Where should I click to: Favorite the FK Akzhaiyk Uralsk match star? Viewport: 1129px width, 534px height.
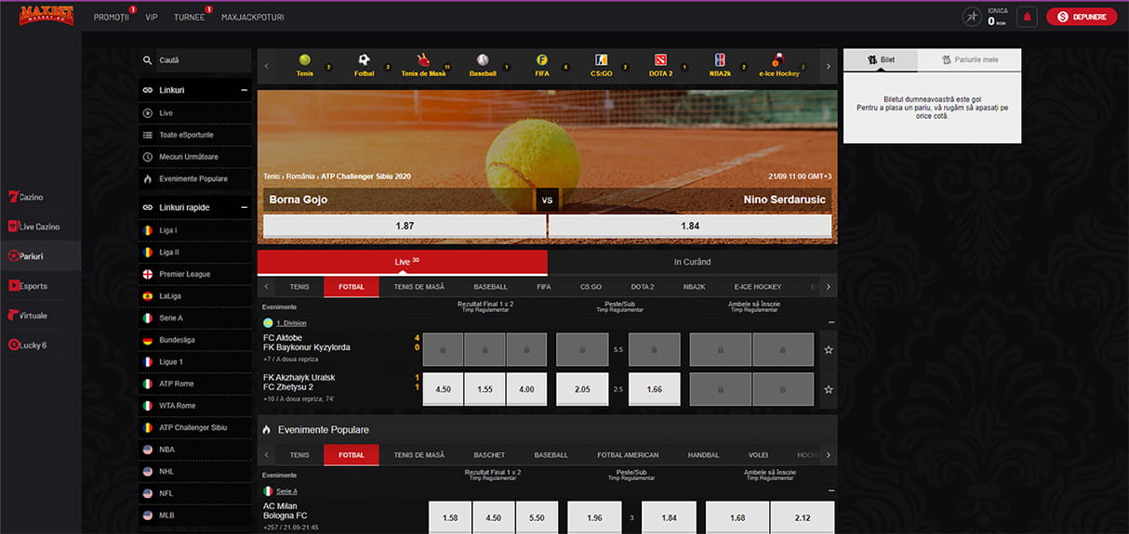829,389
